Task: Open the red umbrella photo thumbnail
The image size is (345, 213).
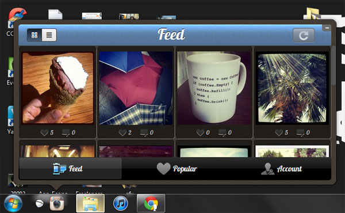Action: coord(136,88)
